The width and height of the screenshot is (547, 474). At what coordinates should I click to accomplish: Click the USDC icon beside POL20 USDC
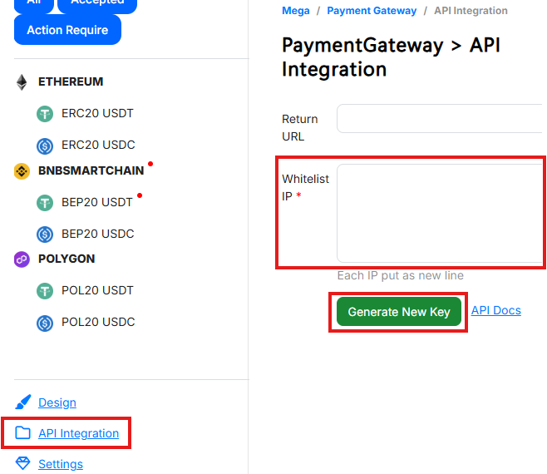point(45,323)
